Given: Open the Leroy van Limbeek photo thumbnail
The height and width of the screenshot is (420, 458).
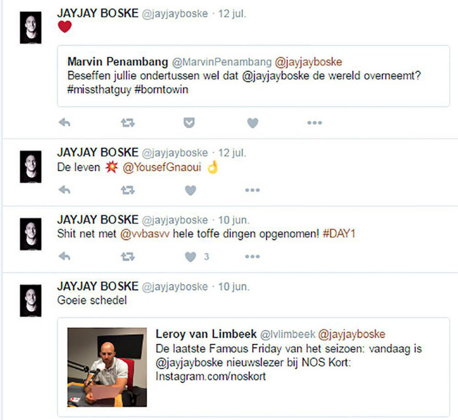Looking at the screenshot, I should pos(107,367).
